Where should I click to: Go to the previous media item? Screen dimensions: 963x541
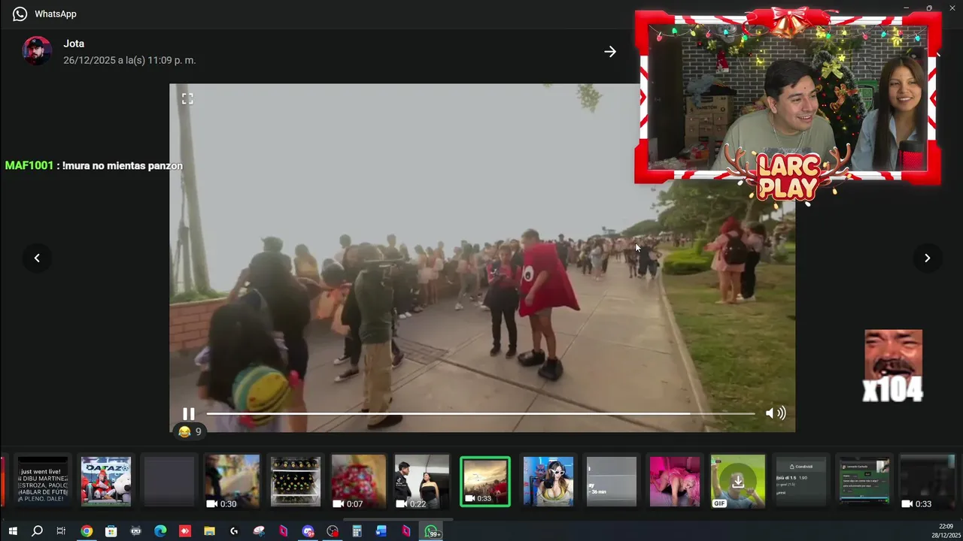[x=37, y=258]
